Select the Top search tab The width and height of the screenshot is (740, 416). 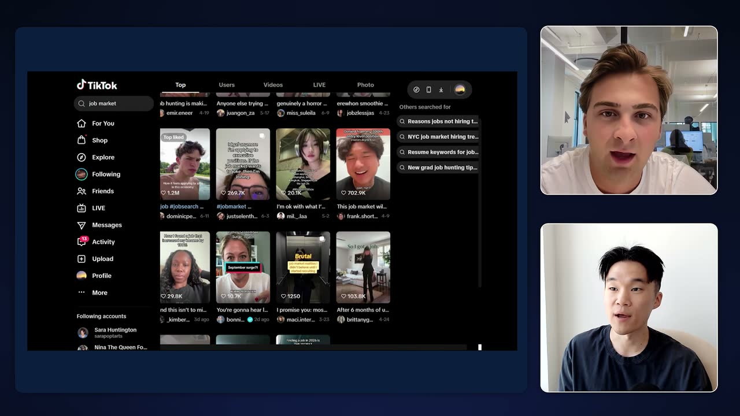click(180, 85)
